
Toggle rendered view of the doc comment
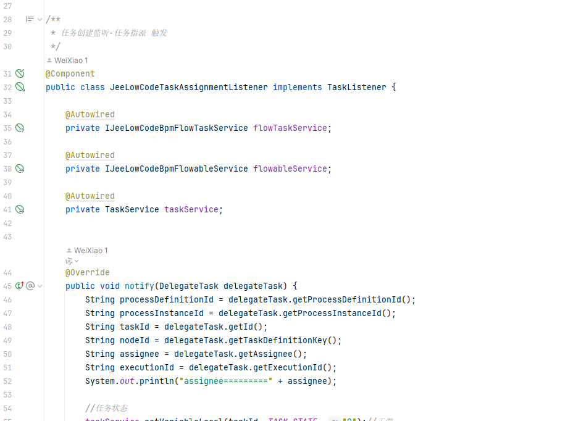point(30,20)
